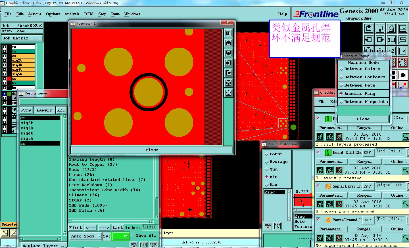The height and width of the screenshot is (248, 409).
Task: Open the Job Matrix ... selector
Action: pos(22,38)
